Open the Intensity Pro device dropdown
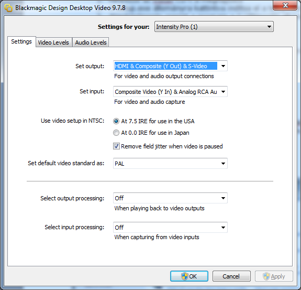Screen dimensions: 301x290 tap(214, 27)
